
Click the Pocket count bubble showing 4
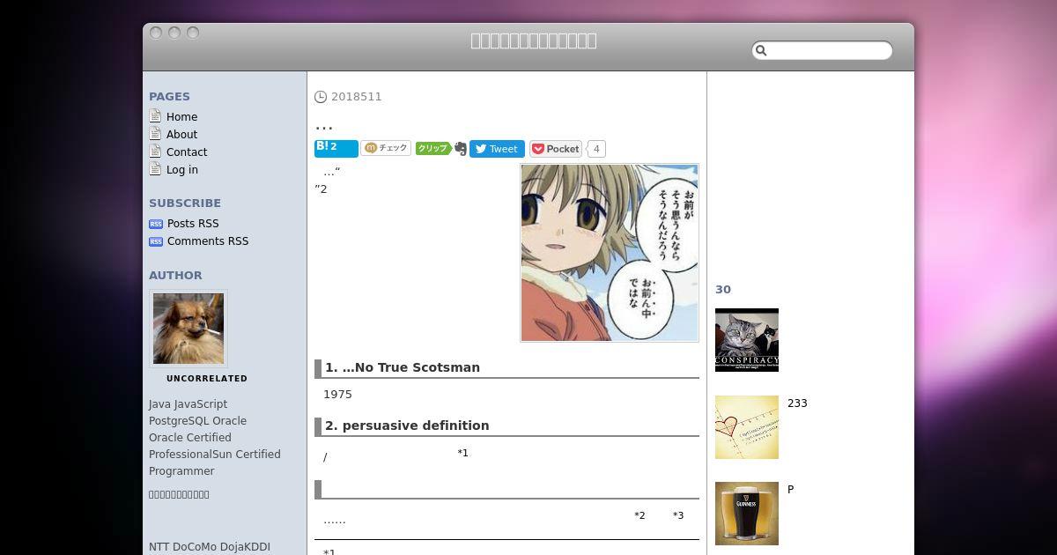point(596,149)
